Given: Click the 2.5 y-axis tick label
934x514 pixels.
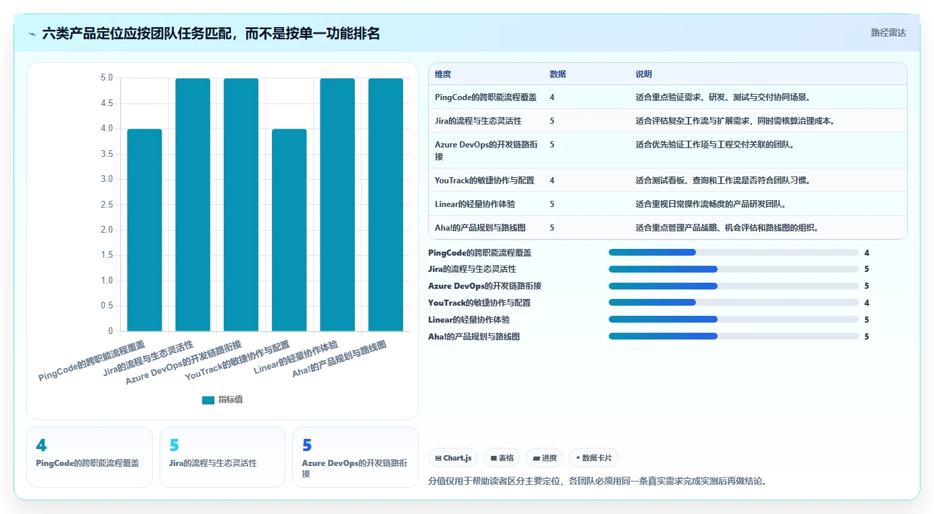Looking at the screenshot, I should click(107, 204).
